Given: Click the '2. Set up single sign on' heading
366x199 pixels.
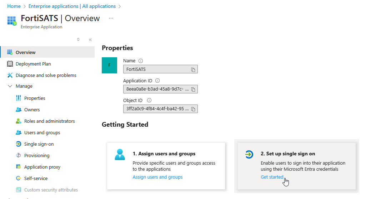Looking at the screenshot, I should pos(288,154).
